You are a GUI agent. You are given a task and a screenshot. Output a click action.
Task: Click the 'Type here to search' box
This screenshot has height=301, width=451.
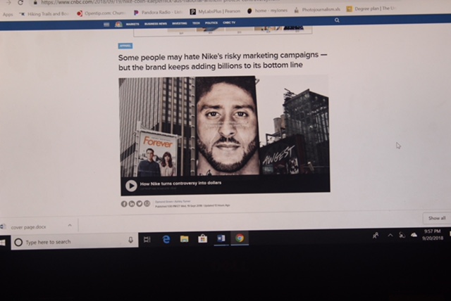[x=75, y=242]
